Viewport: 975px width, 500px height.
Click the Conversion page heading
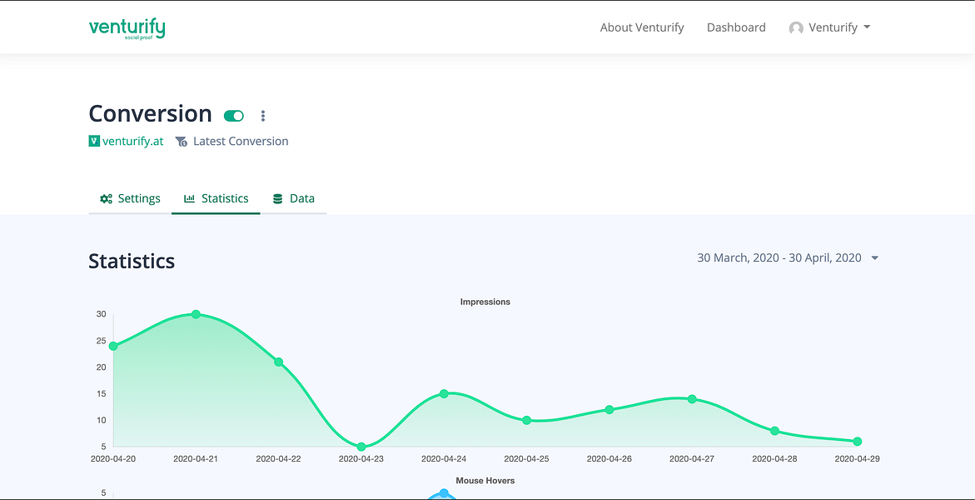pos(151,114)
